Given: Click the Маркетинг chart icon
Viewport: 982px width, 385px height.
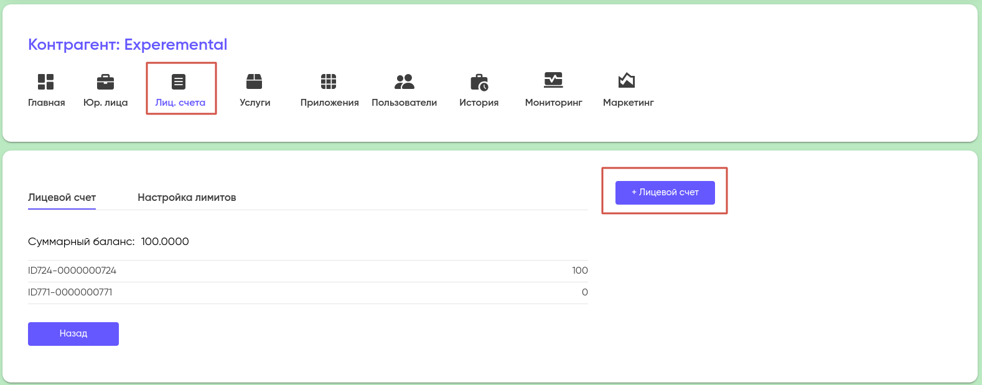Looking at the screenshot, I should (627, 80).
